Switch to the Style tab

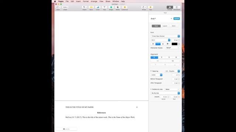pos(156,26)
